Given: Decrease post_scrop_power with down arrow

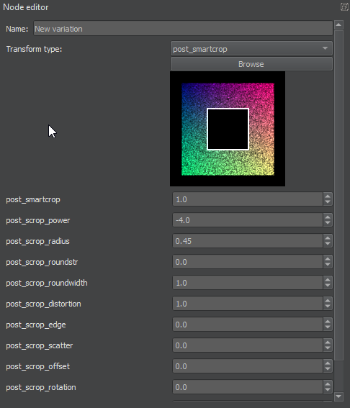Looking at the screenshot, I should pos(328,224).
